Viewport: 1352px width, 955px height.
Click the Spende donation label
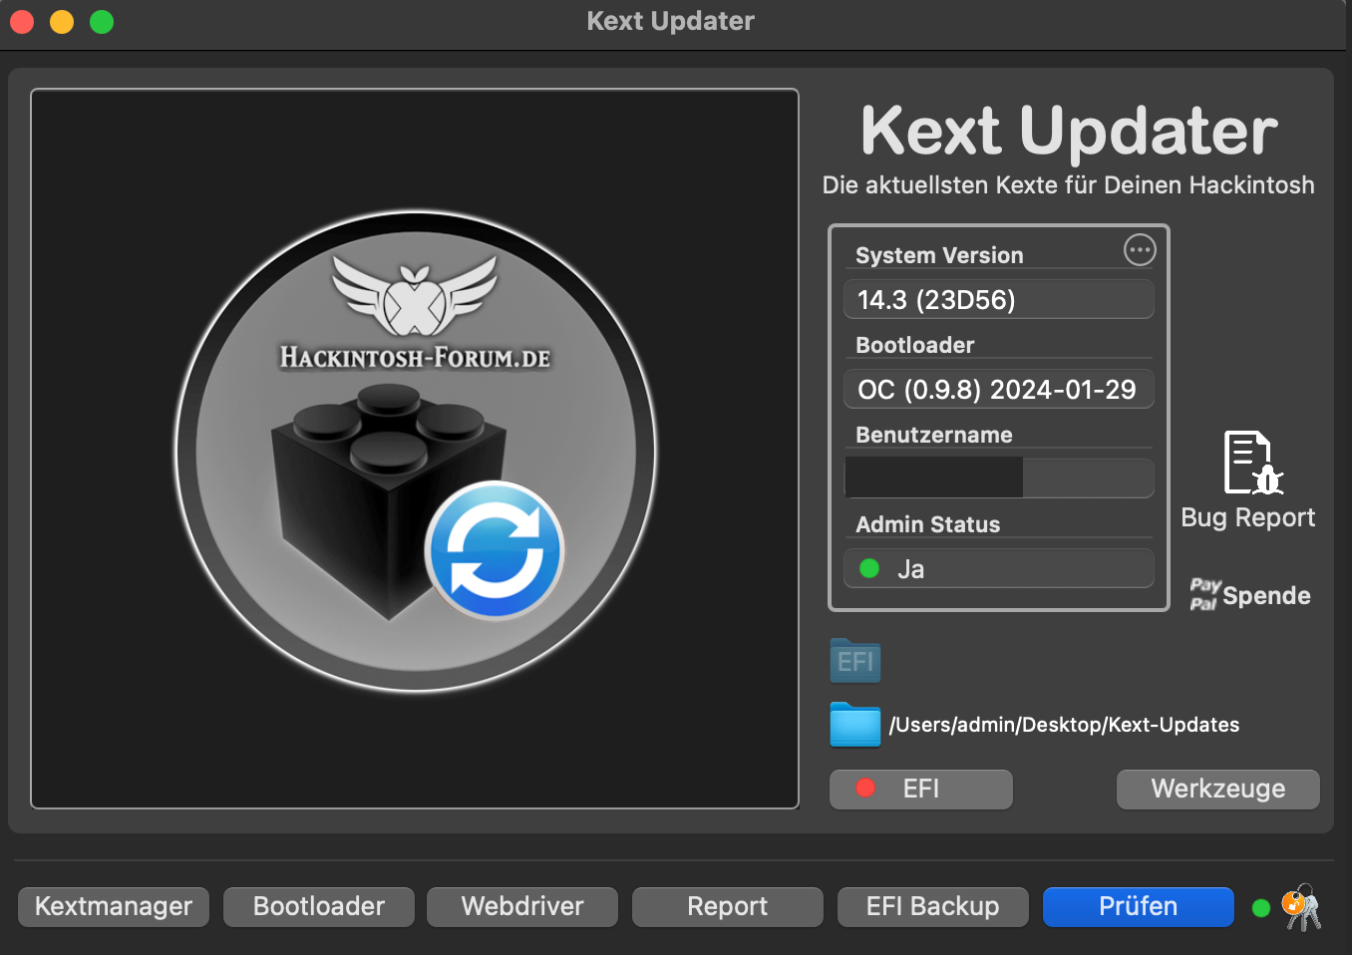[1266, 595]
